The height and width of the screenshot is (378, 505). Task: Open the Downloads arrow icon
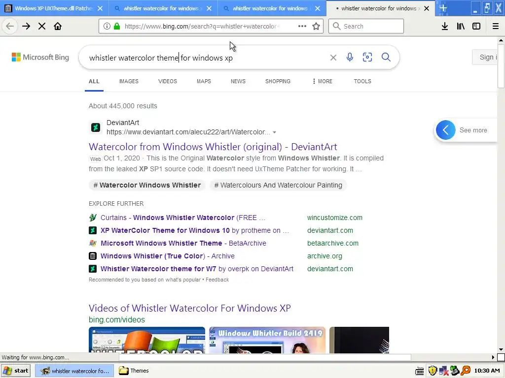pos(445,26)
